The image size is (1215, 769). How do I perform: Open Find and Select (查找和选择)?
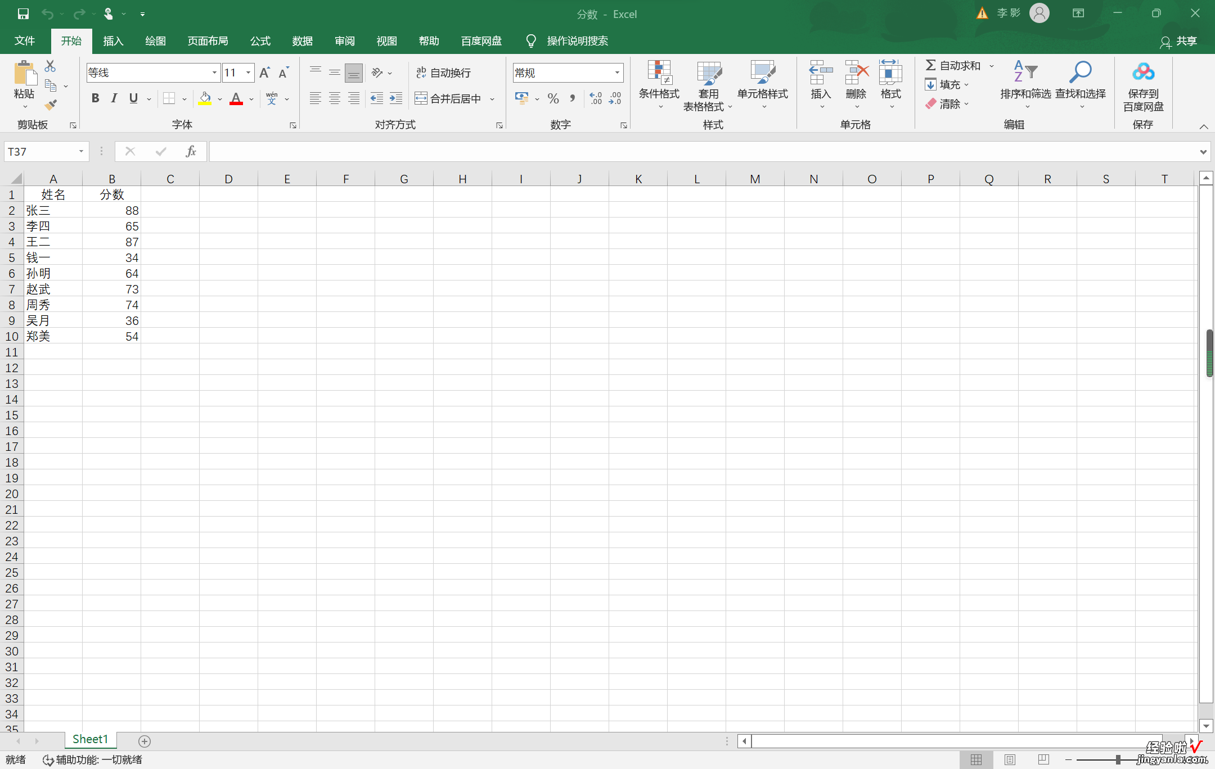pos(1081,84)
